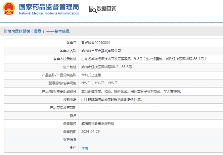Select the filing number 鲁威械备20240034
The height and width of the screenshot is (155, 223).
click(95, 43)
